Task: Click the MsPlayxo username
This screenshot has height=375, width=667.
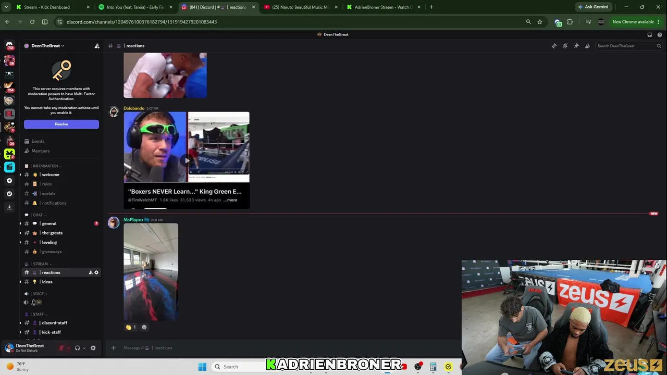Action: click(x=133, y=220)
